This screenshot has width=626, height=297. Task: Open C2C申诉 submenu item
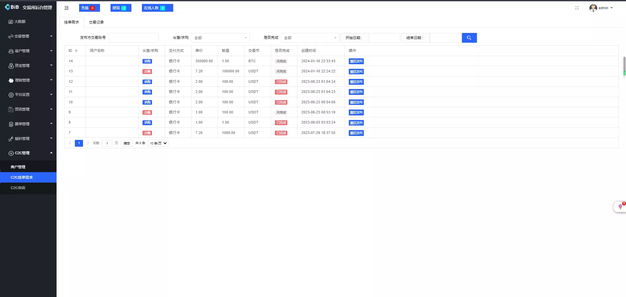(x=18, y=188)
